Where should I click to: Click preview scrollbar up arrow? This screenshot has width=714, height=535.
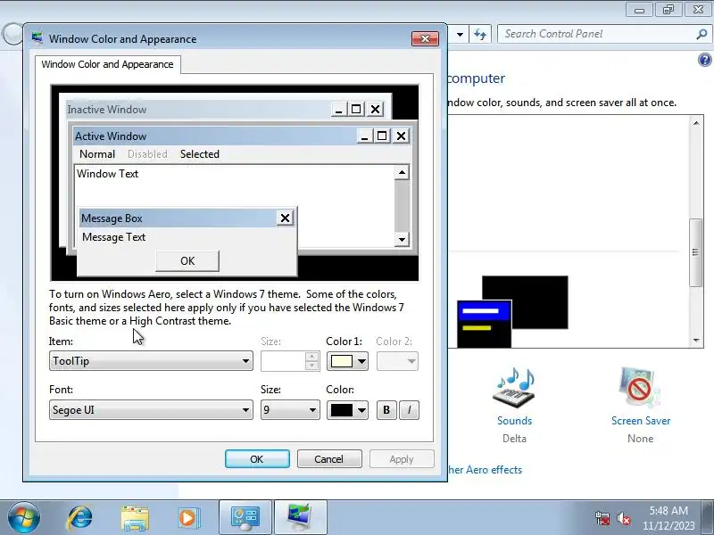[x=402, y=172]
